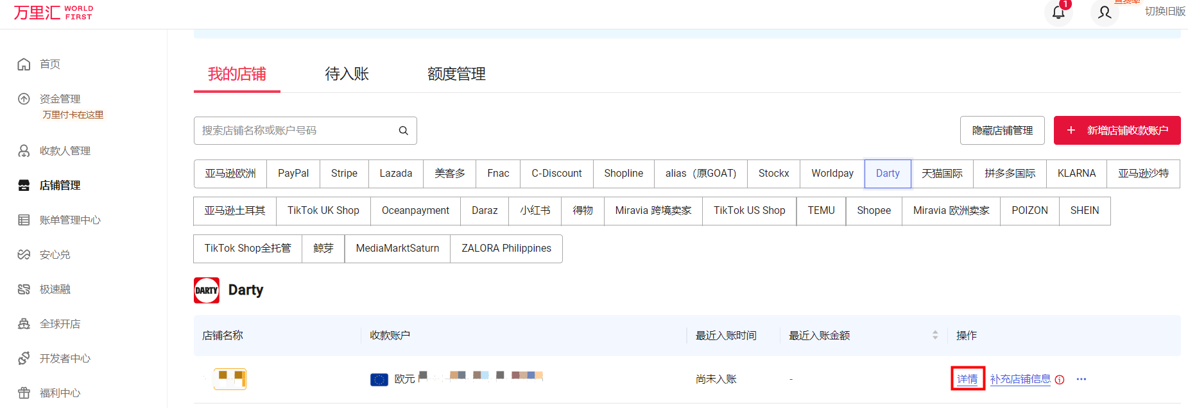Screen dimensions: 1188x408
Task: Click the 新增店铺收款账户 button
Action: 1117,131
